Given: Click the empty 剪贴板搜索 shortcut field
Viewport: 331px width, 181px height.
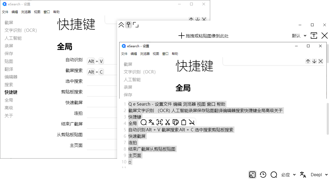Looking at the screenshot, I should point(102,92).
